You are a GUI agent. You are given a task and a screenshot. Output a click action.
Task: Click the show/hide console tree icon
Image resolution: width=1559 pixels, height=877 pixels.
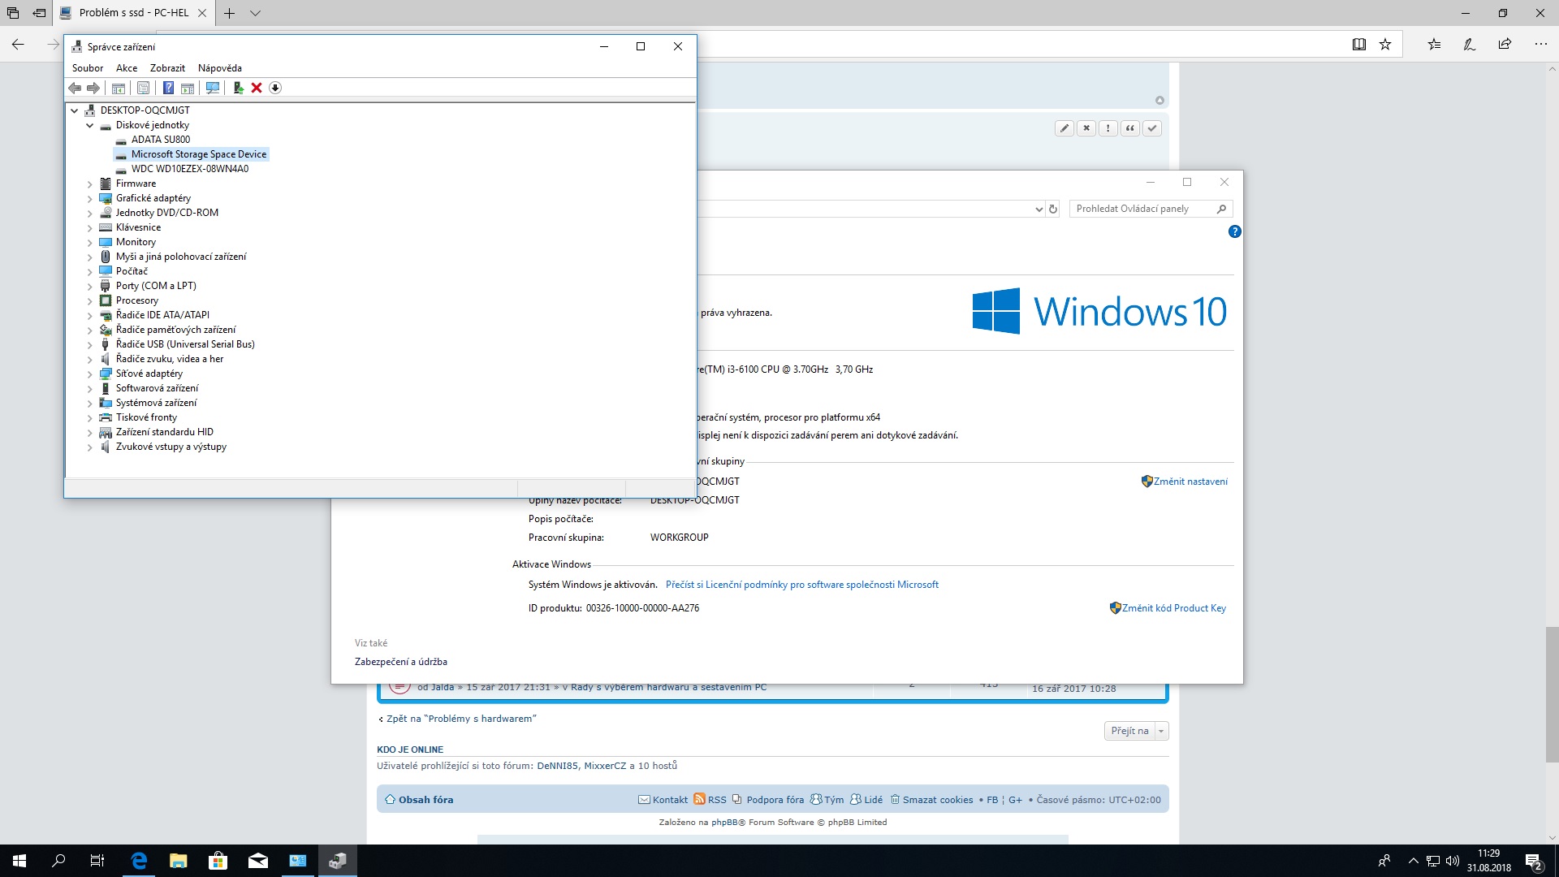coord(119,88)
